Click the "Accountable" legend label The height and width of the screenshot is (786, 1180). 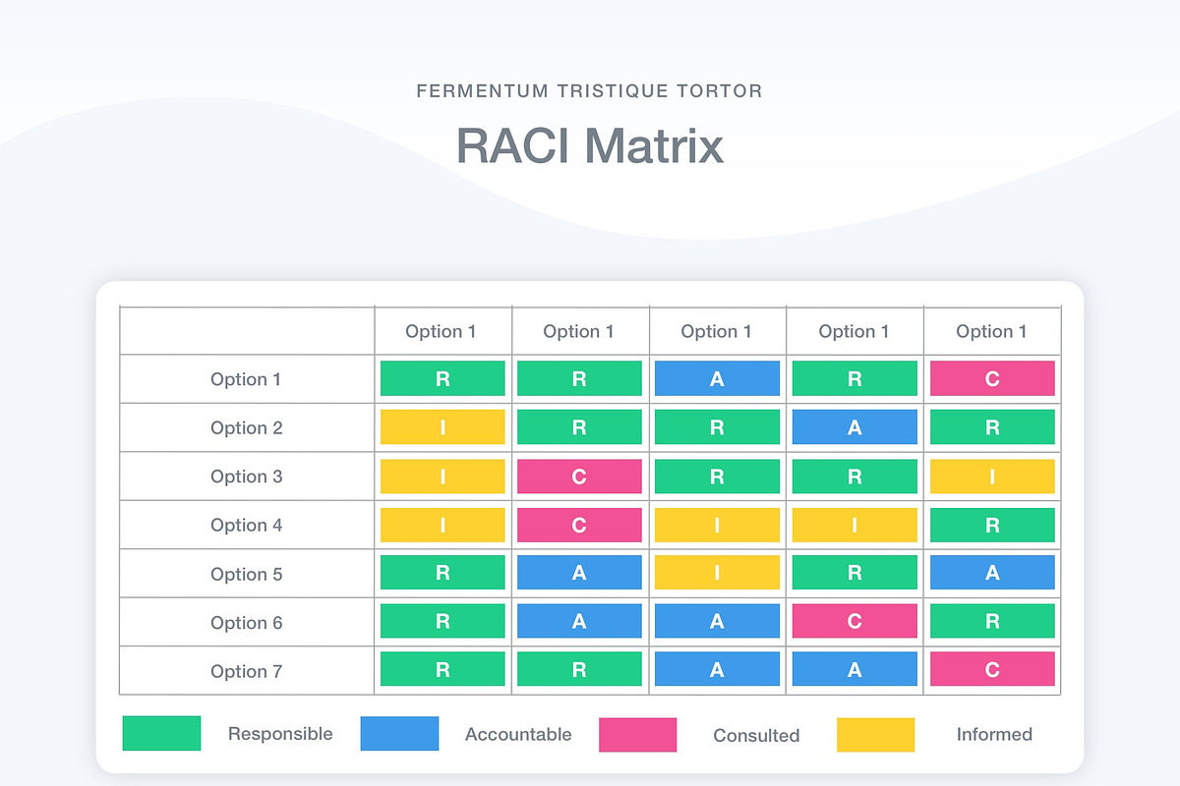[x=518, y=734]
